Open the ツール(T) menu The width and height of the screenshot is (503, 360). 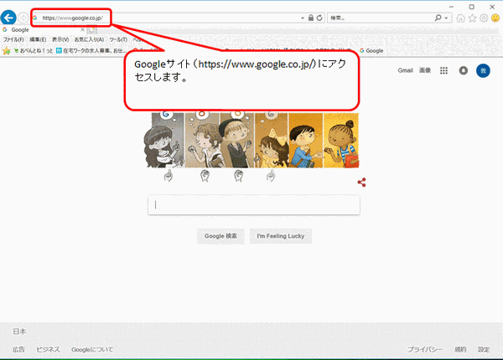point(118,39)
